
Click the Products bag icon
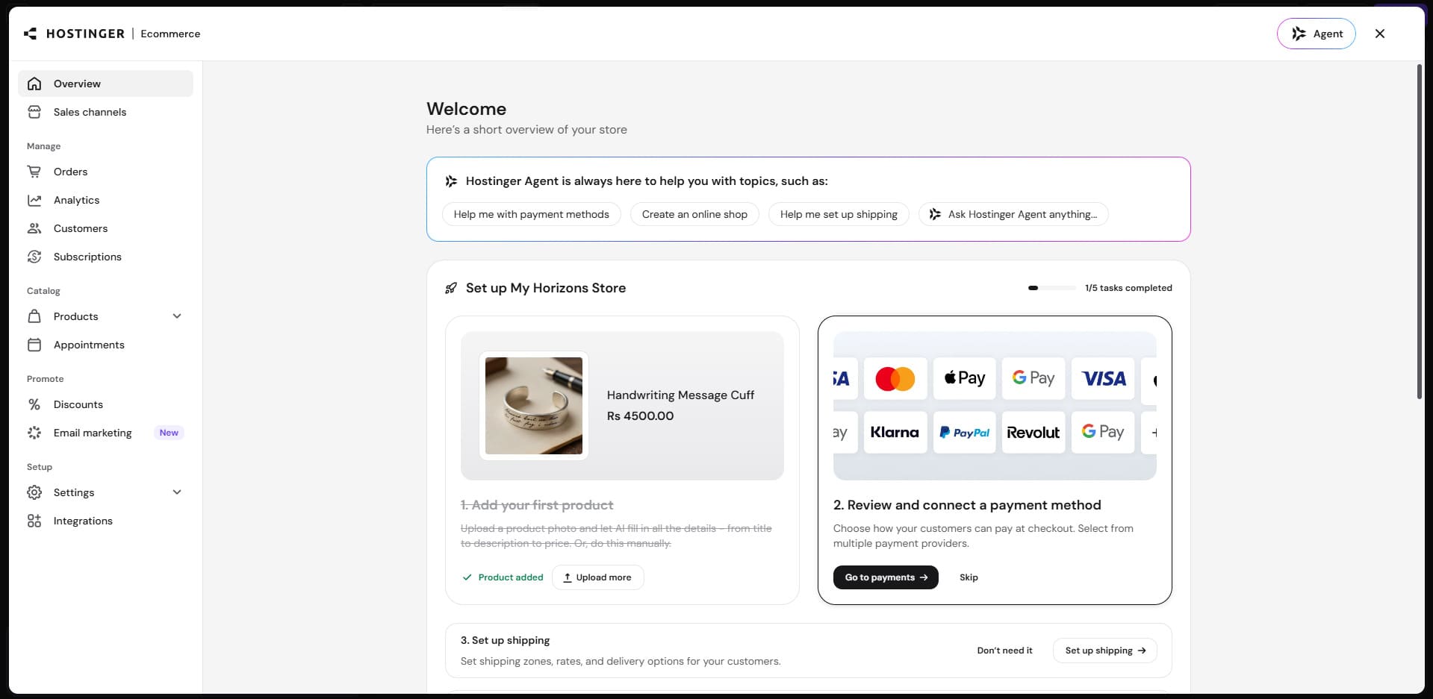click(34, 316)
